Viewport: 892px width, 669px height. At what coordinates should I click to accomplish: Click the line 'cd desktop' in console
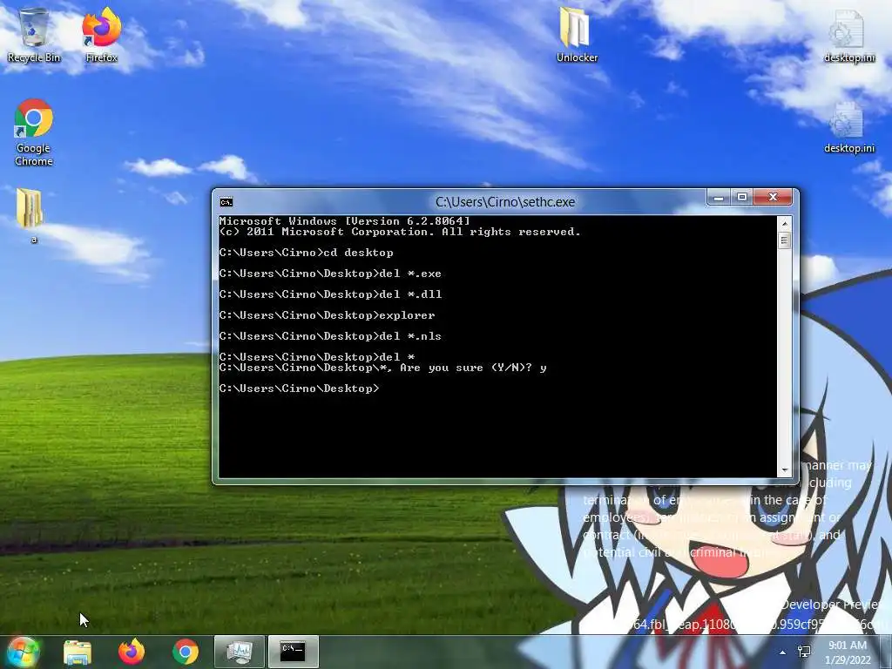click(306, 253)
